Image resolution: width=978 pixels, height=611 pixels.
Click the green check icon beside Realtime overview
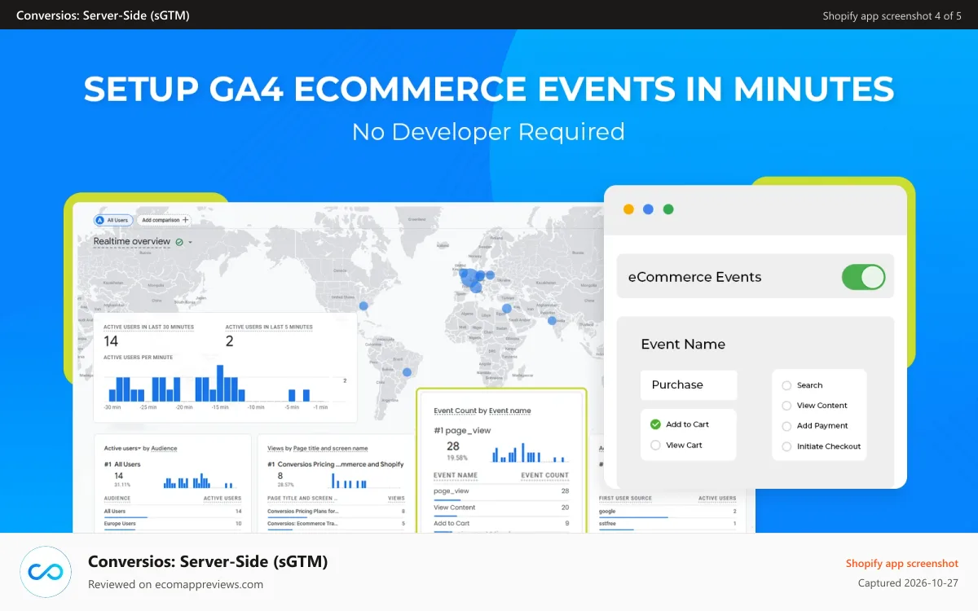pyautogui.click(x=178, y=242)
